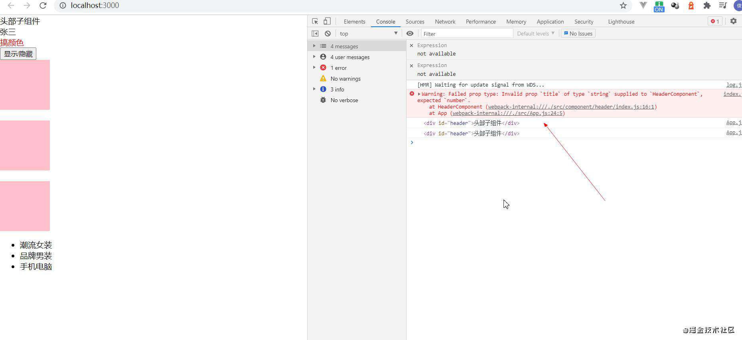Viewport: 742px width, 340px height.
Task: Focus the console Filter field
Action: click(x=467, y=34)
